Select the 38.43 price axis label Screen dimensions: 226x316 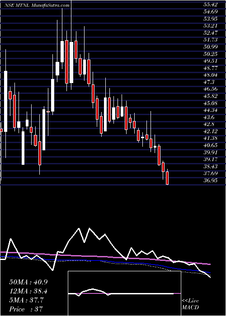tap(210, 167)
